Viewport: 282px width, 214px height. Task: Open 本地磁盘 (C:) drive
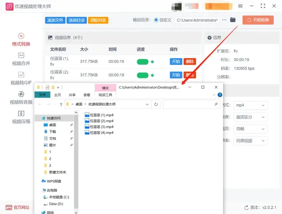pos(56,197)
